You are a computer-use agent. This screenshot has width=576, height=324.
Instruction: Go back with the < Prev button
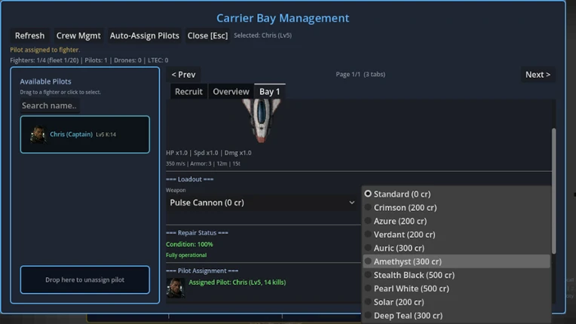(x=183, y=75)
